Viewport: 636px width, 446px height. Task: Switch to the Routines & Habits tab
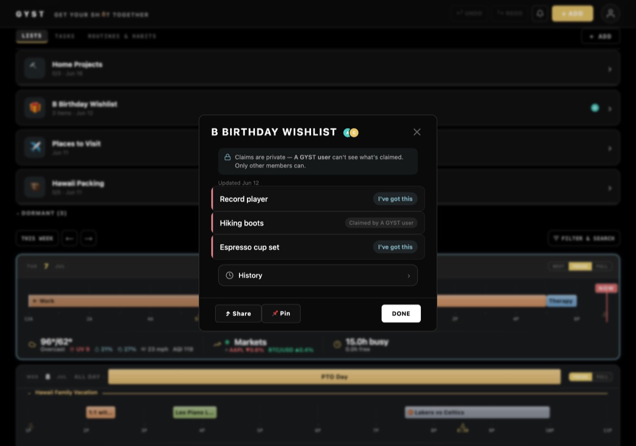tap(122, 37)
